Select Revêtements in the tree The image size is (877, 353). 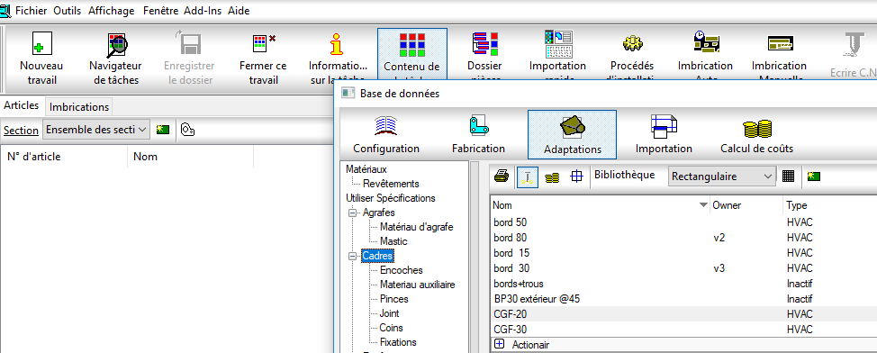pos(391,184)
